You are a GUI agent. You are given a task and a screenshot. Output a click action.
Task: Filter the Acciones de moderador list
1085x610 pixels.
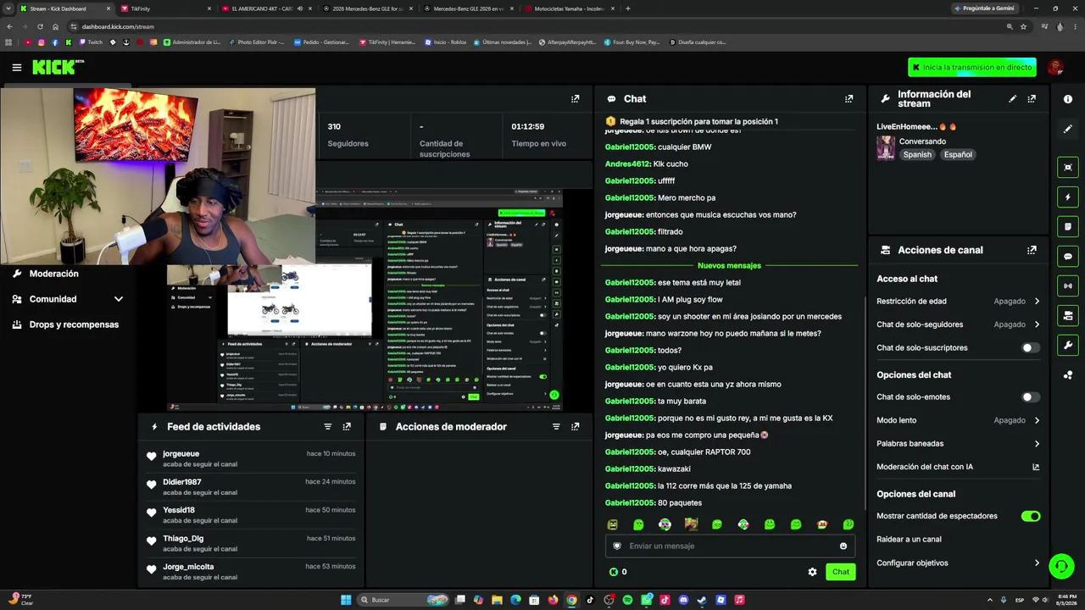[x=556, y=427]
